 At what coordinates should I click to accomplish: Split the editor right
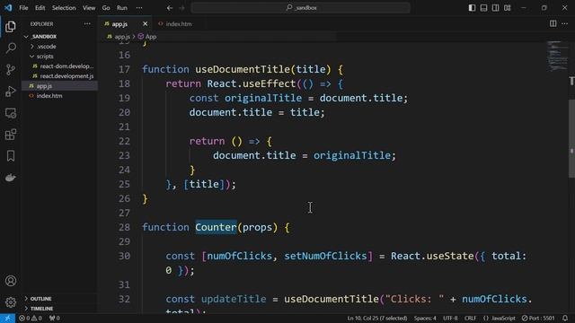[553, 24]
